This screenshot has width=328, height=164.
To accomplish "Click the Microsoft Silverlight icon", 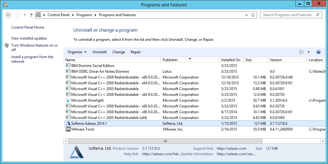I will pyautogui.click(x=68, y=100).
